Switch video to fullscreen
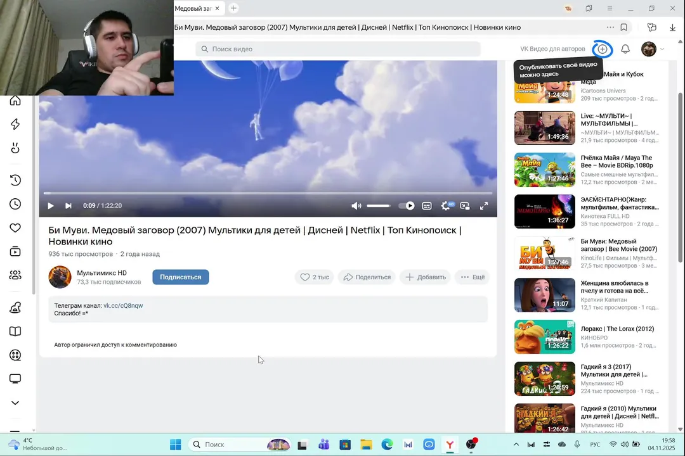685x456 pixels. coord(483,206)
